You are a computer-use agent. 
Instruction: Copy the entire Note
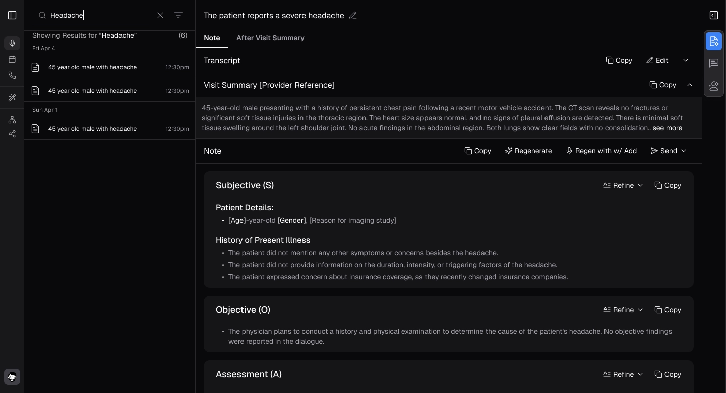pyautogui.click(x=477, y=151)
